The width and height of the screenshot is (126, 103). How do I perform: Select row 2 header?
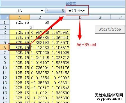point(5,27)
